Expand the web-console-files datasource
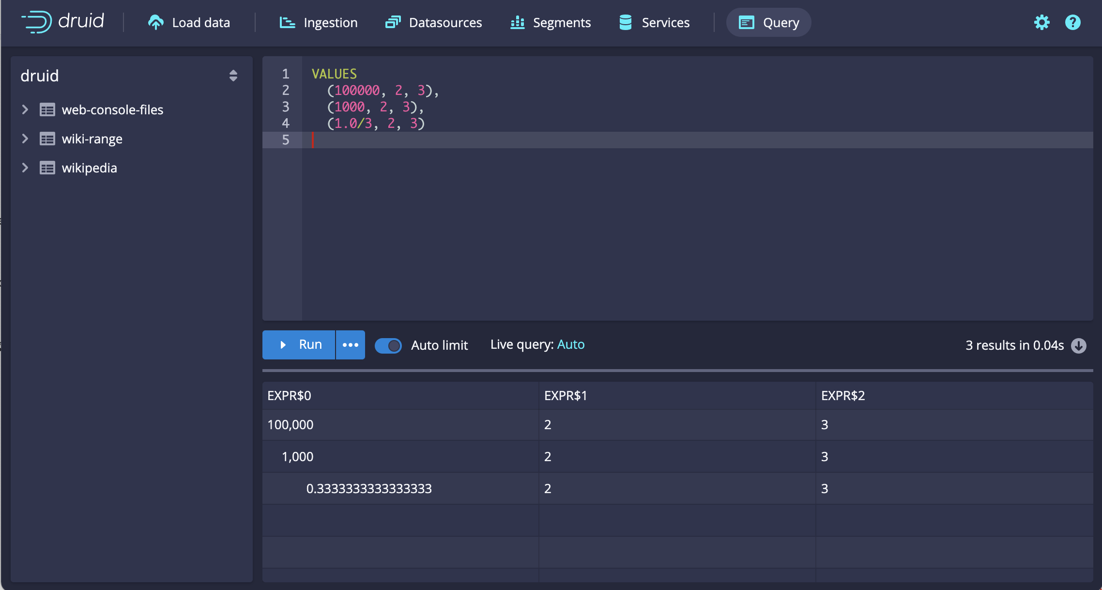This screenshot has height=590, width=1102. click(25, 110)
